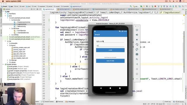This screenshot has height=105, width=187.
Task: Collapse the layout folder
Action: (x=8, y=45)
